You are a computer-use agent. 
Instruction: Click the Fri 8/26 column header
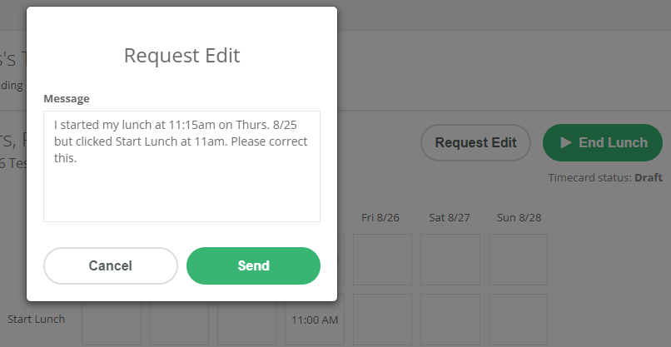[380, 218]
